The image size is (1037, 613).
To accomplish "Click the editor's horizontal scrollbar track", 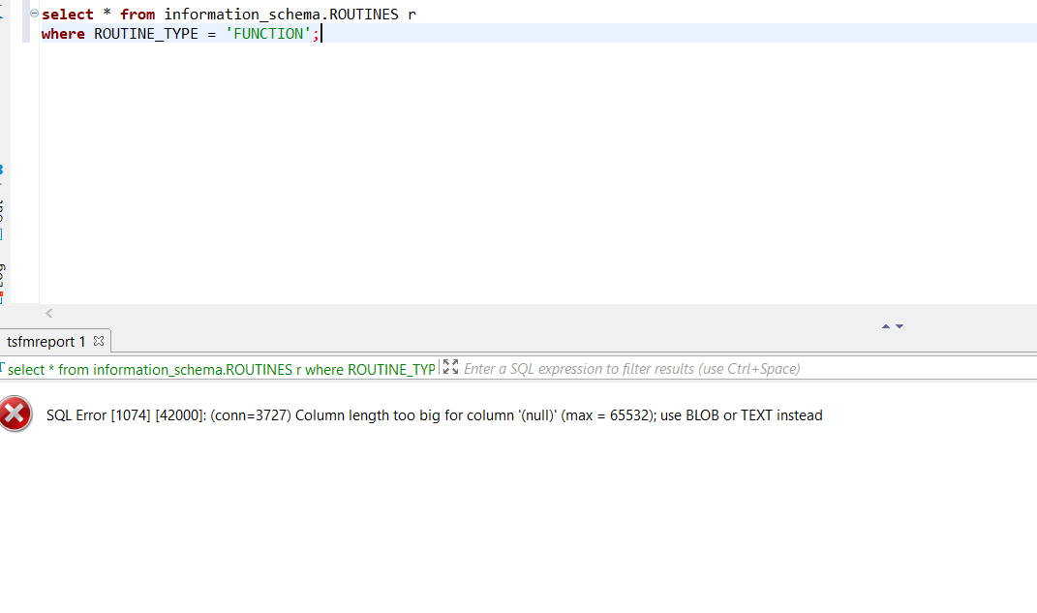I will click(x=484, y=313).
